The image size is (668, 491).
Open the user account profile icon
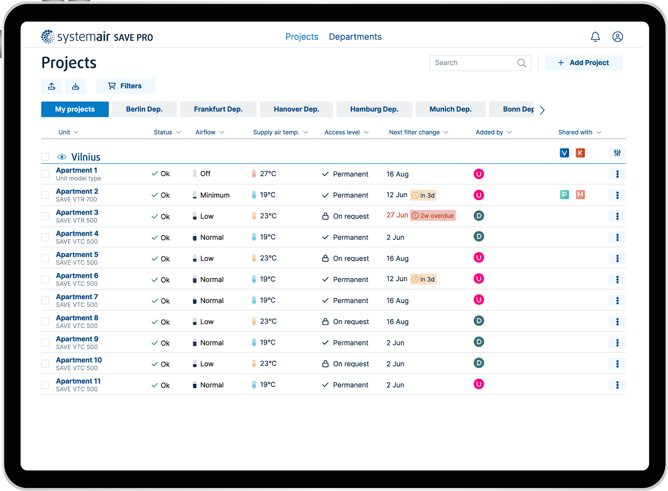tap(618, 37)
